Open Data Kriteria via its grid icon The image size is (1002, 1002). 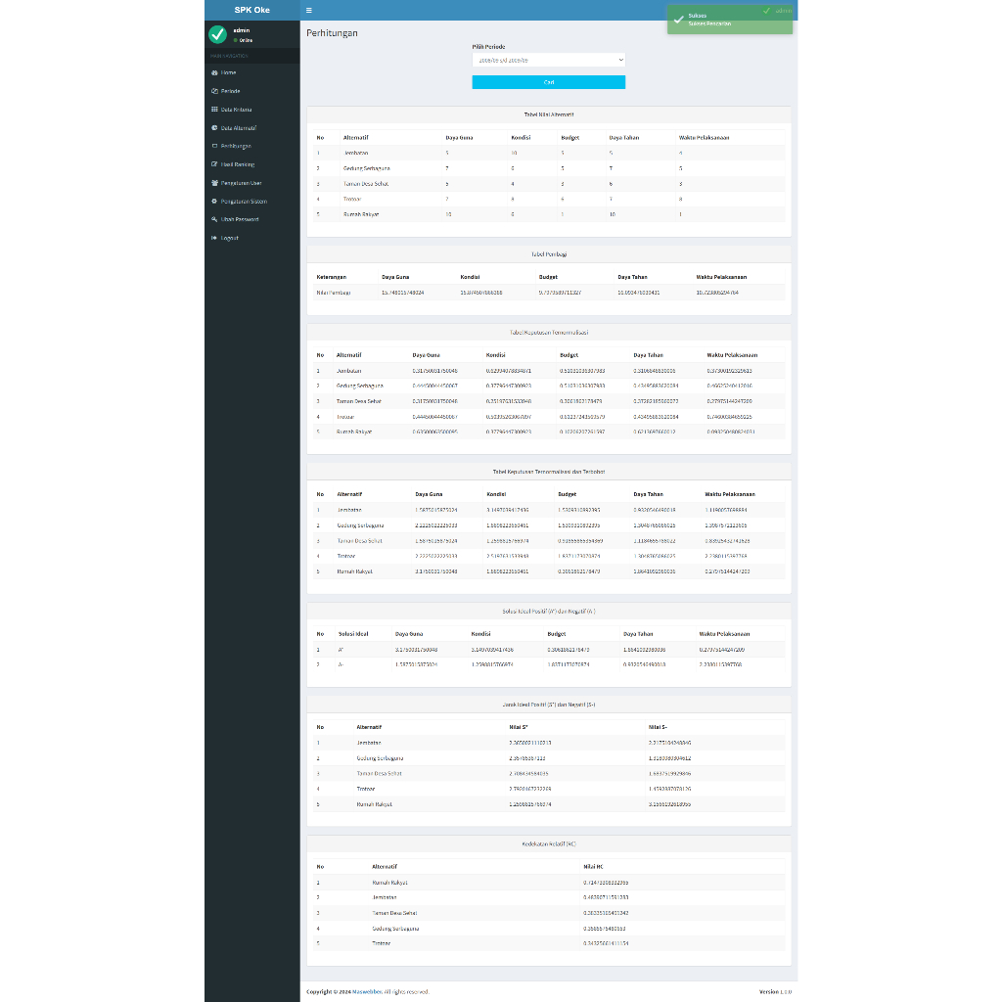point(214,110)
